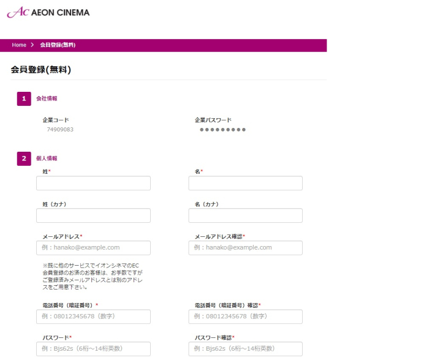
Task: Select the メールアドレス確認 confirmation field
Action: click(x=245, y=248)
